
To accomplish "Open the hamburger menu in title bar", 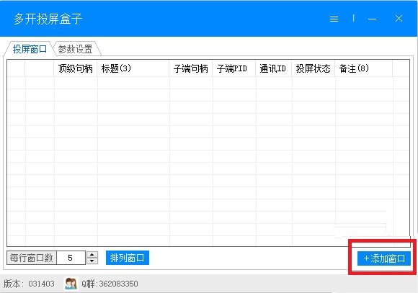I will [334, 19].
